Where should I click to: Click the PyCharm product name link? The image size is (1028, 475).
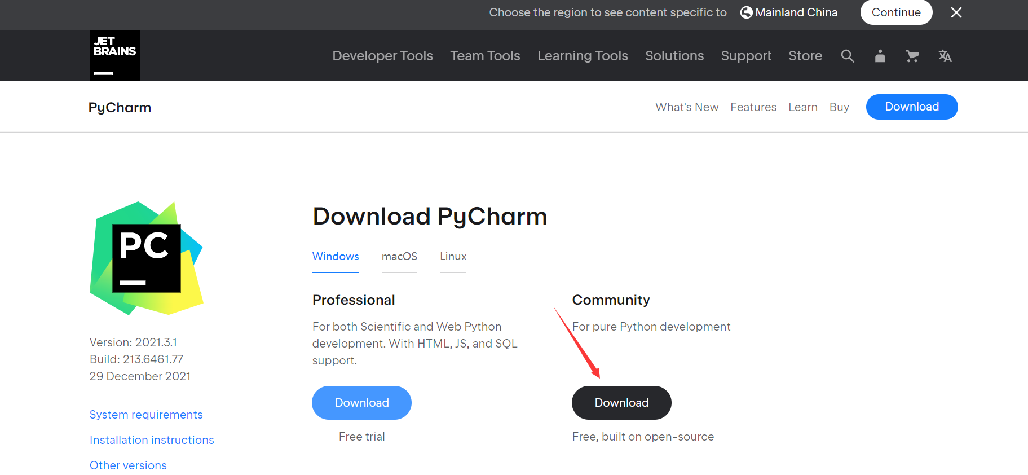tap(120, 107)
